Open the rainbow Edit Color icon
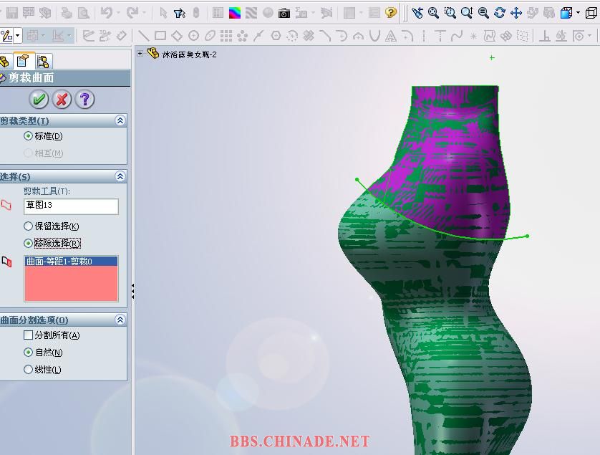The height and width of the screenshot is (455, 600). [235, 13]
